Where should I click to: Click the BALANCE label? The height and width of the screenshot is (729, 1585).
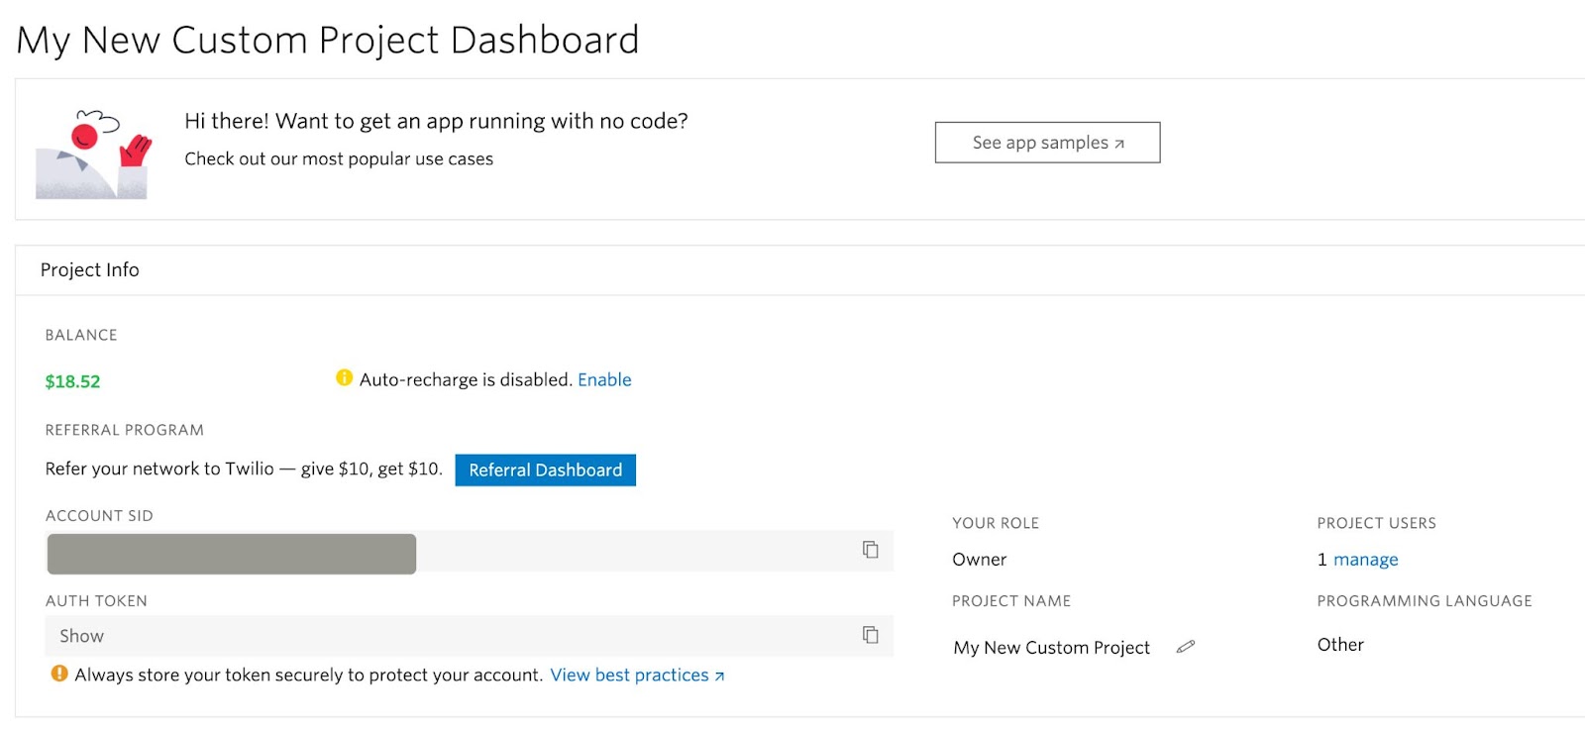[x=81, y=335]
